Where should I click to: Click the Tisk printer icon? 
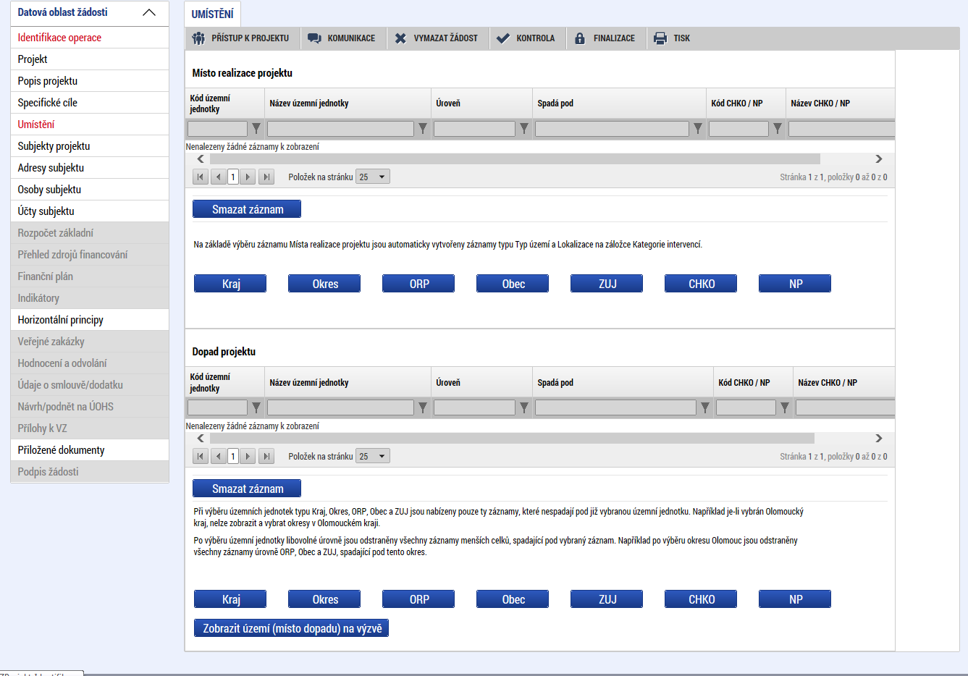pyautogui.click(x=660, y=38)
